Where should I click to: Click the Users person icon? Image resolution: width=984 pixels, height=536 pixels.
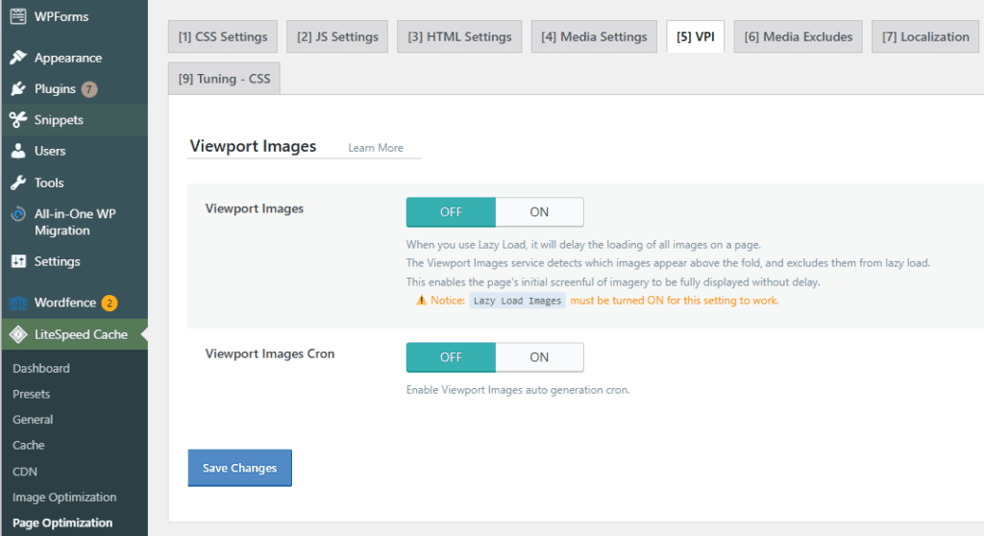pyautogui.click(x=18, y=151)
